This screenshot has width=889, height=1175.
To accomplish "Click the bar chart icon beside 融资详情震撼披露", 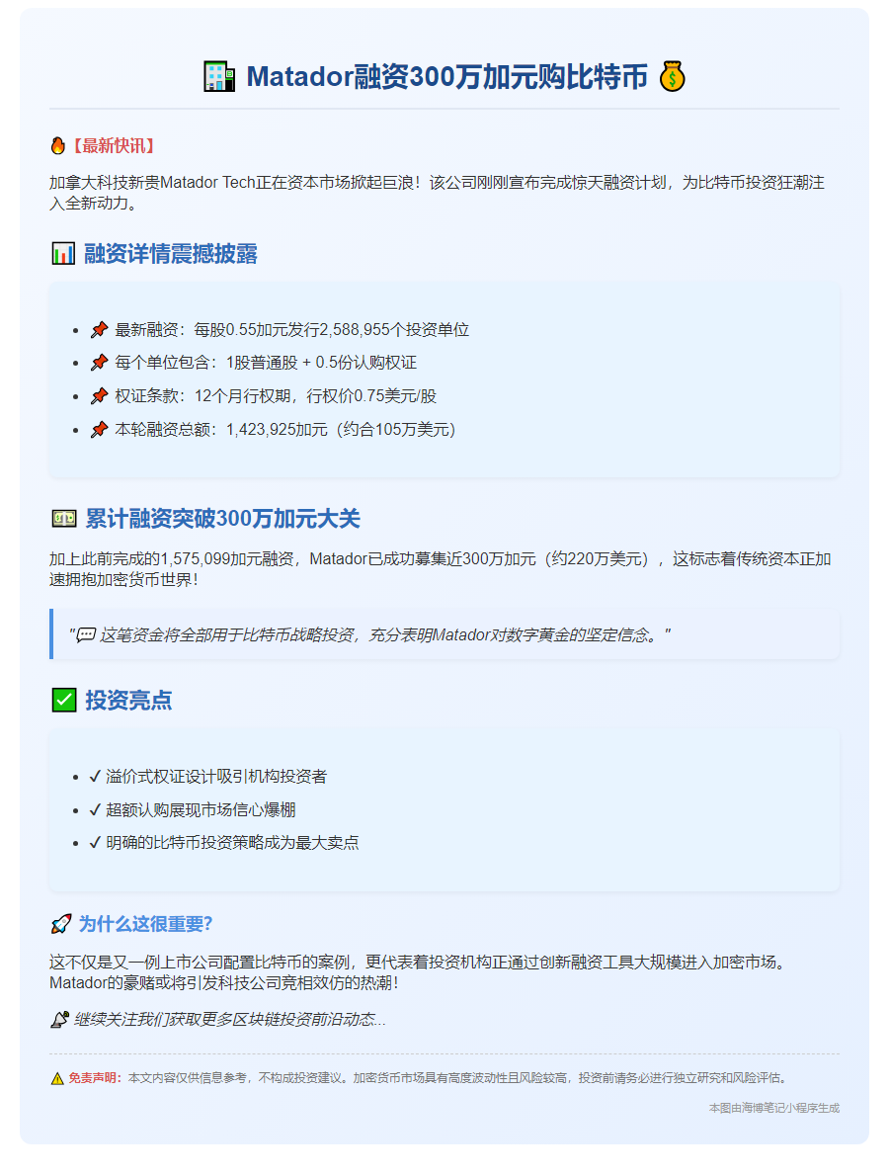I will (63, 253).
